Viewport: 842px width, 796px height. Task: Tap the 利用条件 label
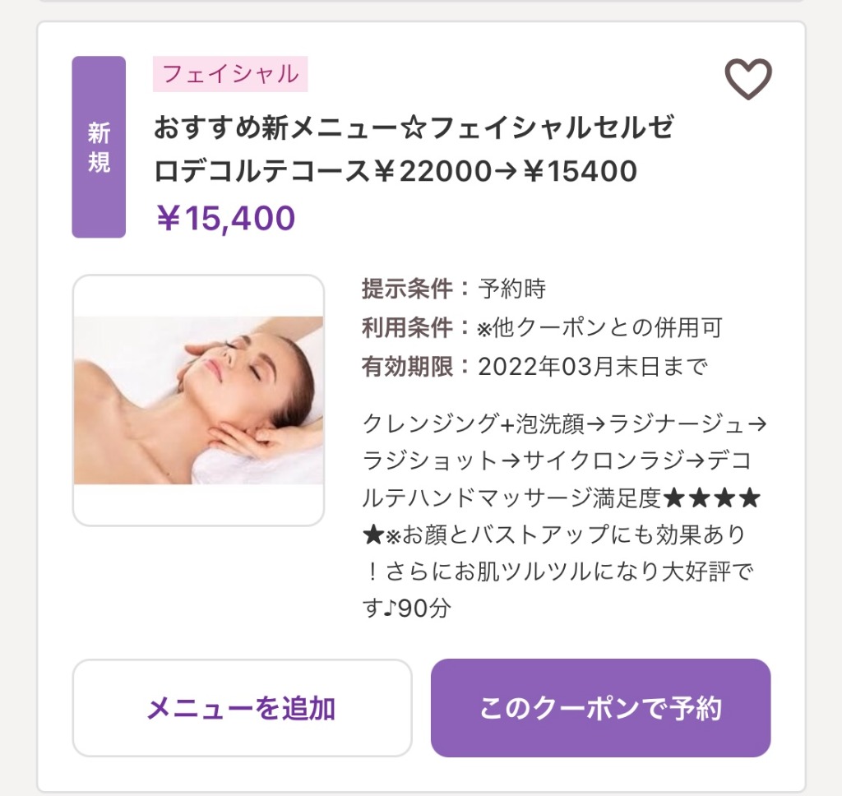tap(408, 328)
